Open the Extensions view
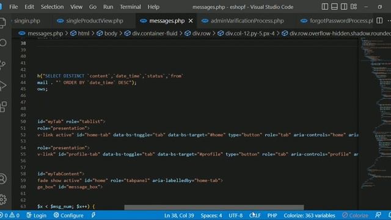This screenshot has width=391, height=220. click(3, 107)
